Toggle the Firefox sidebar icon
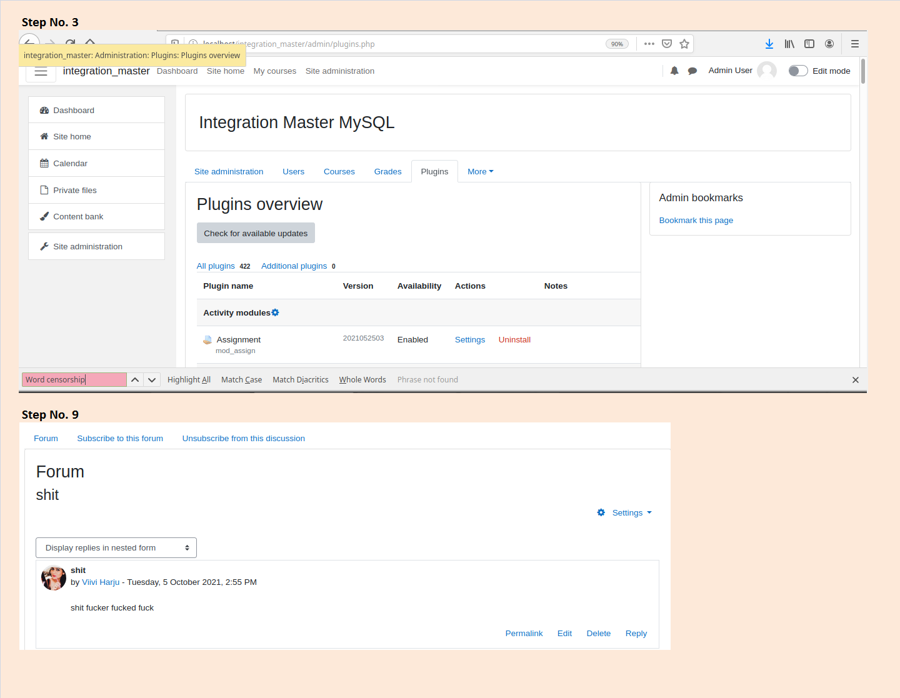Viewport: 900px width, 698px height. [x=809, y=44]
